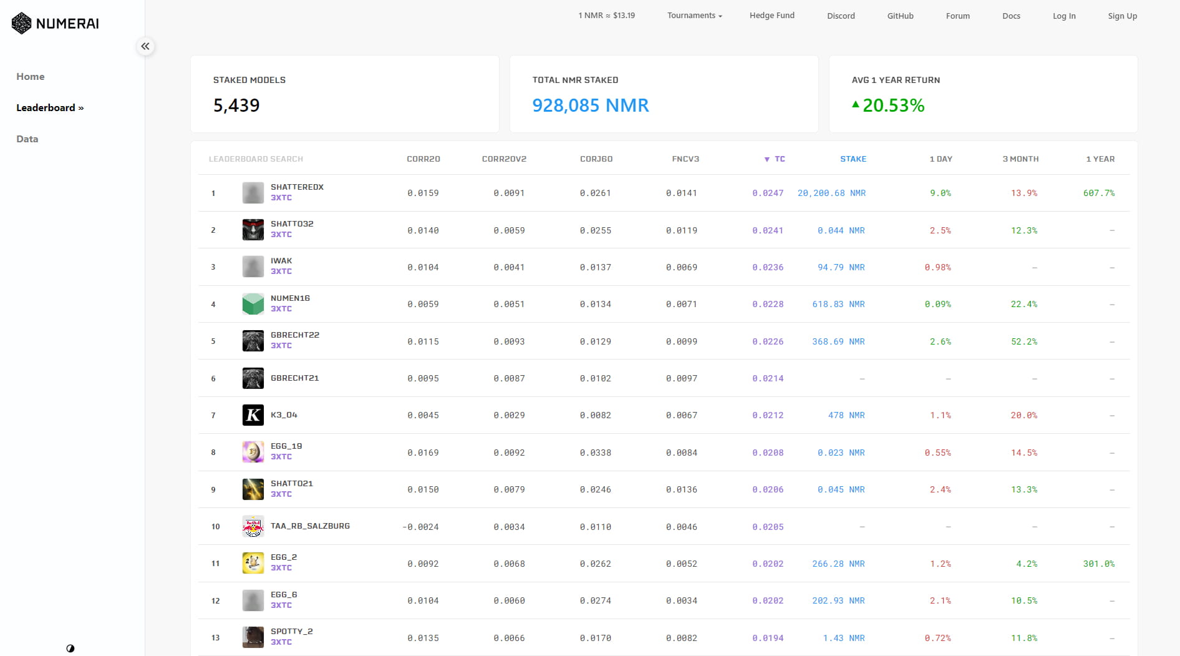This screenshot has height=656, width=1180.
Task: Click the EGG_2 yellow avatar
Action: [x=253, y=563]
